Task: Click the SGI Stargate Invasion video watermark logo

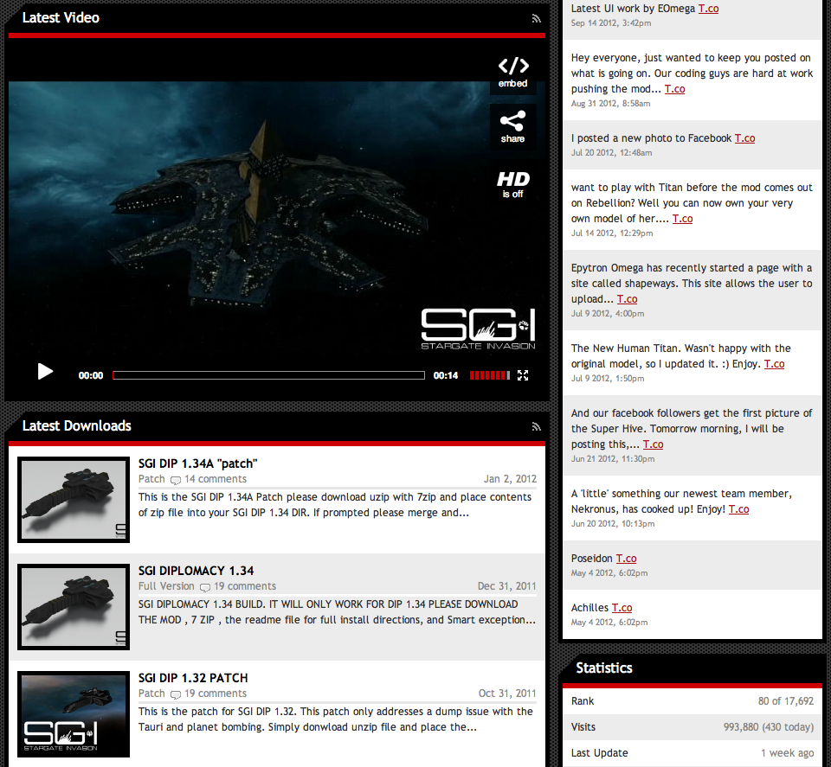Action: pos(478,329)
